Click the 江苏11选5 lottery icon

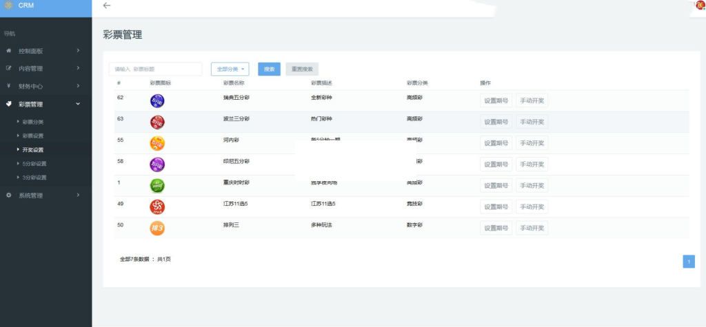[x=157, y=207]
